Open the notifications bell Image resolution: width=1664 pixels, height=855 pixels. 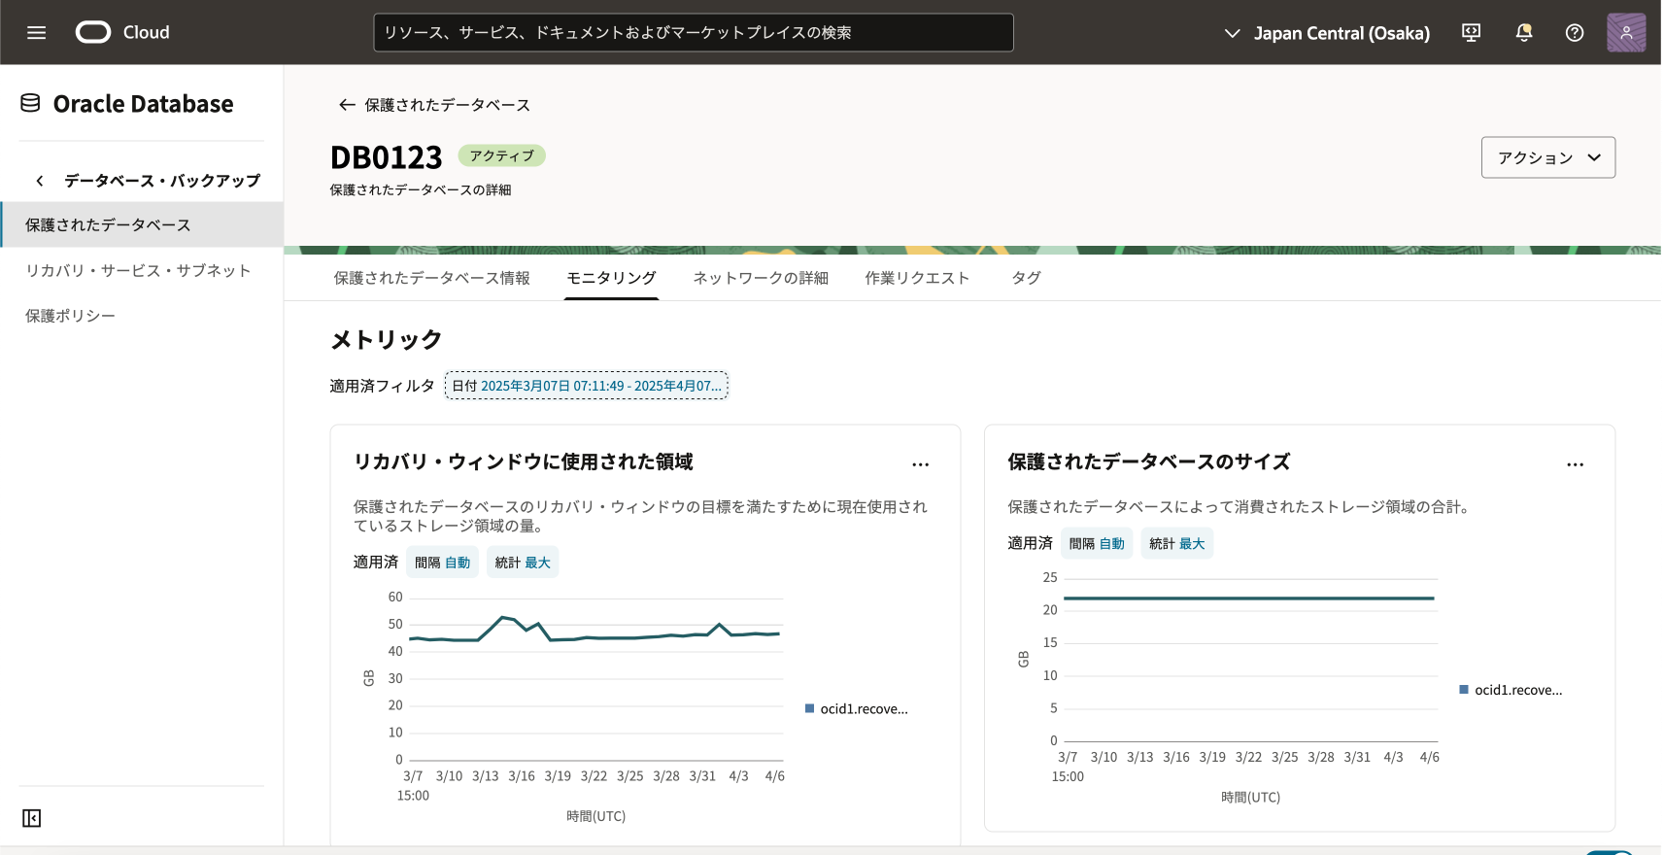(1523, 33)
